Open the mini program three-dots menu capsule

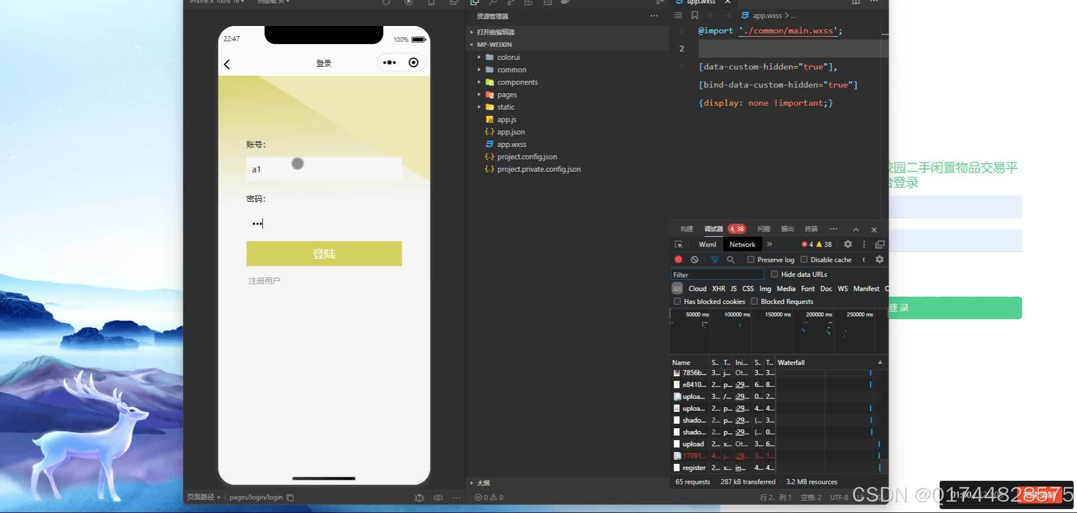[389, 63]
